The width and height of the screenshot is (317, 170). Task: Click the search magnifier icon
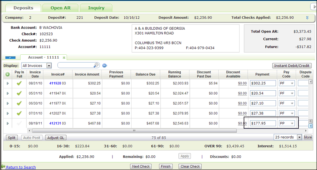click(x=96, y=65)
